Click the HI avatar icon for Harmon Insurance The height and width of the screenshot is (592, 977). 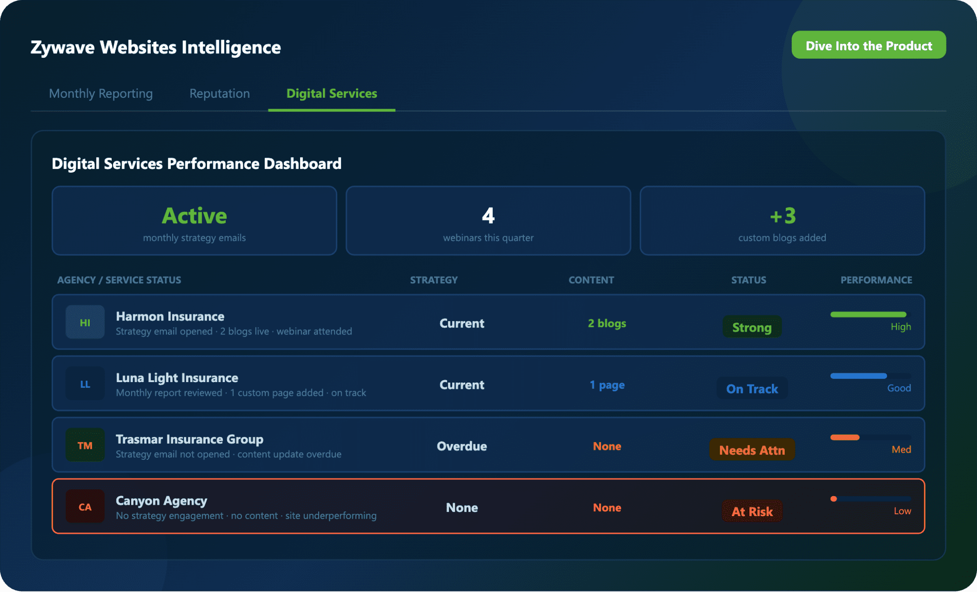tap(85, 322)
